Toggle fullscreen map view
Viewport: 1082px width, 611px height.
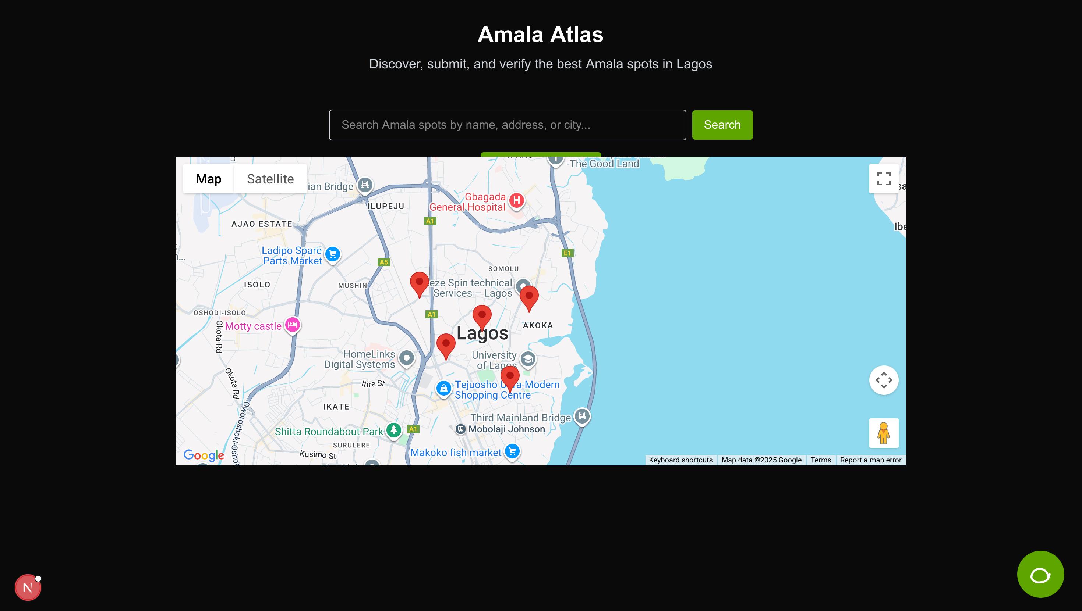pos(883,179)
